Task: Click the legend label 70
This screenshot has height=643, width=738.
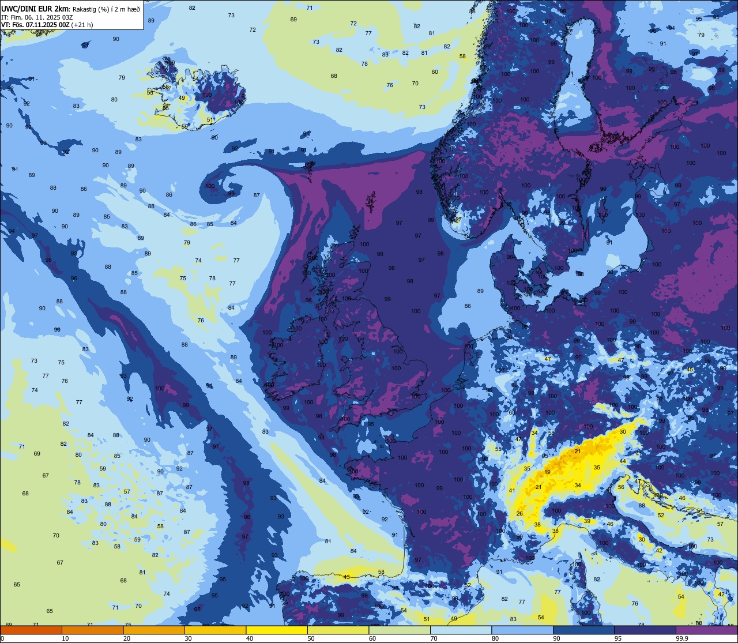Action: coord(434,638)
